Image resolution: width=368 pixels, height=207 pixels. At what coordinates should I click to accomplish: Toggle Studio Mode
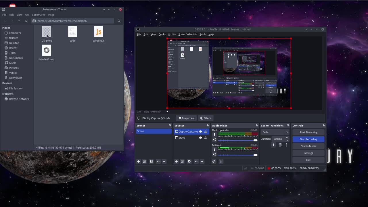[x=308, y=146]
